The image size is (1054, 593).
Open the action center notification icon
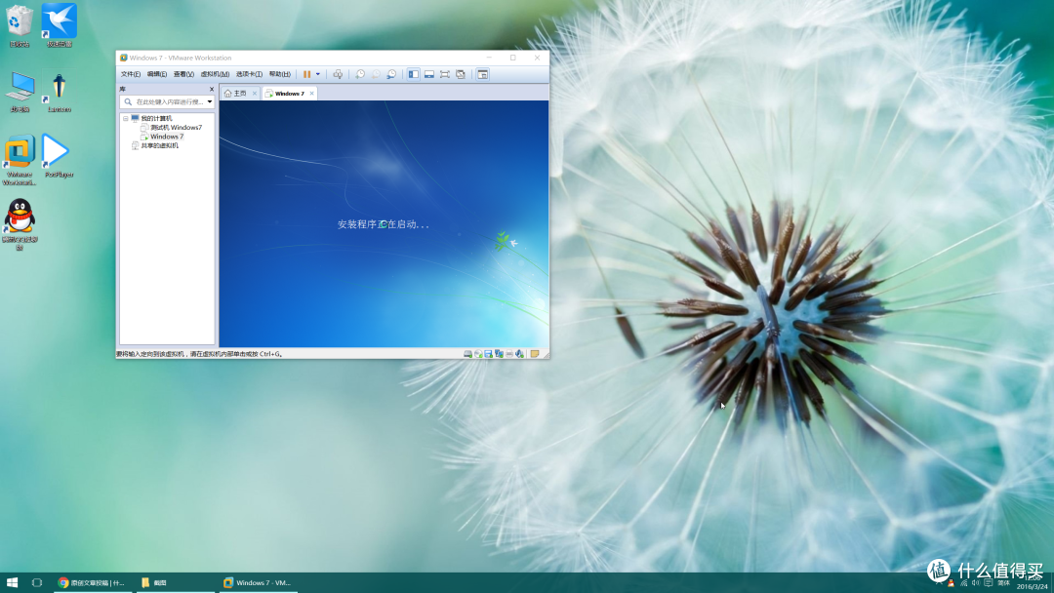point(988,582)
